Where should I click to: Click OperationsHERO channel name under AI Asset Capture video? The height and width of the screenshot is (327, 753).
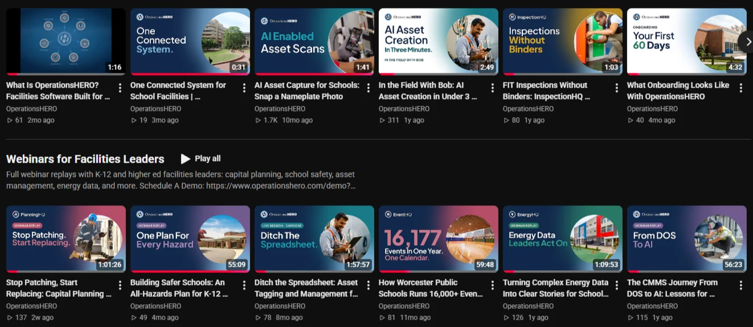click(x=280, y=109)
